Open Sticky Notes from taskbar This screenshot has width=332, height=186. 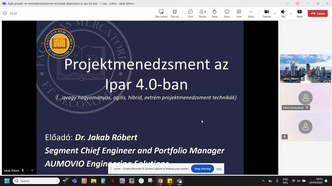(x=170, y=181)
